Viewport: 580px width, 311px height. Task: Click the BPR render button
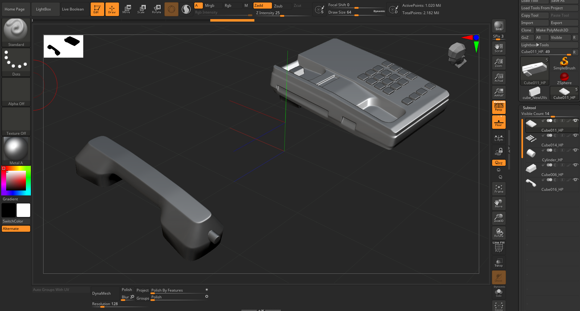coord(499,26)
